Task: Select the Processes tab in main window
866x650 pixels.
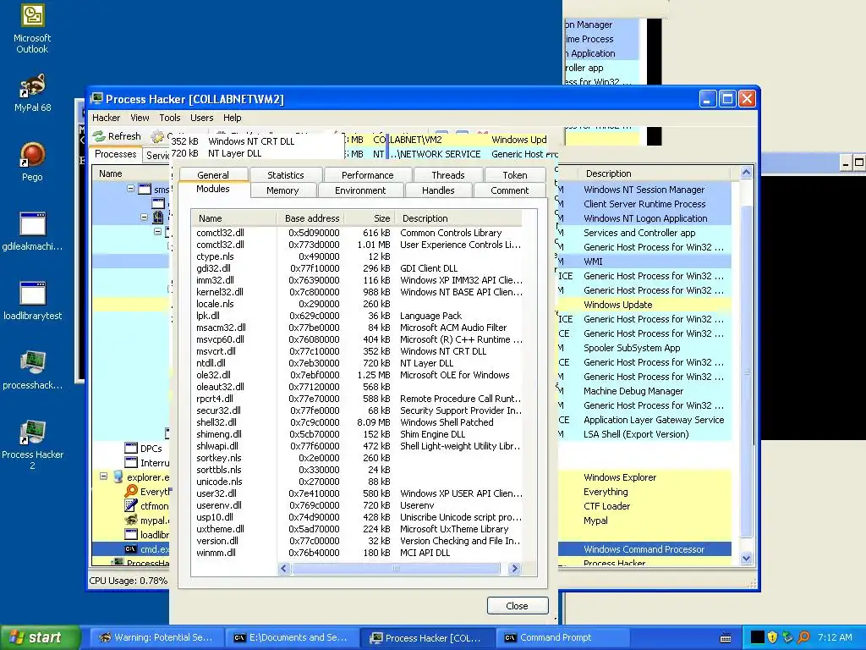Action: [115, 154]
